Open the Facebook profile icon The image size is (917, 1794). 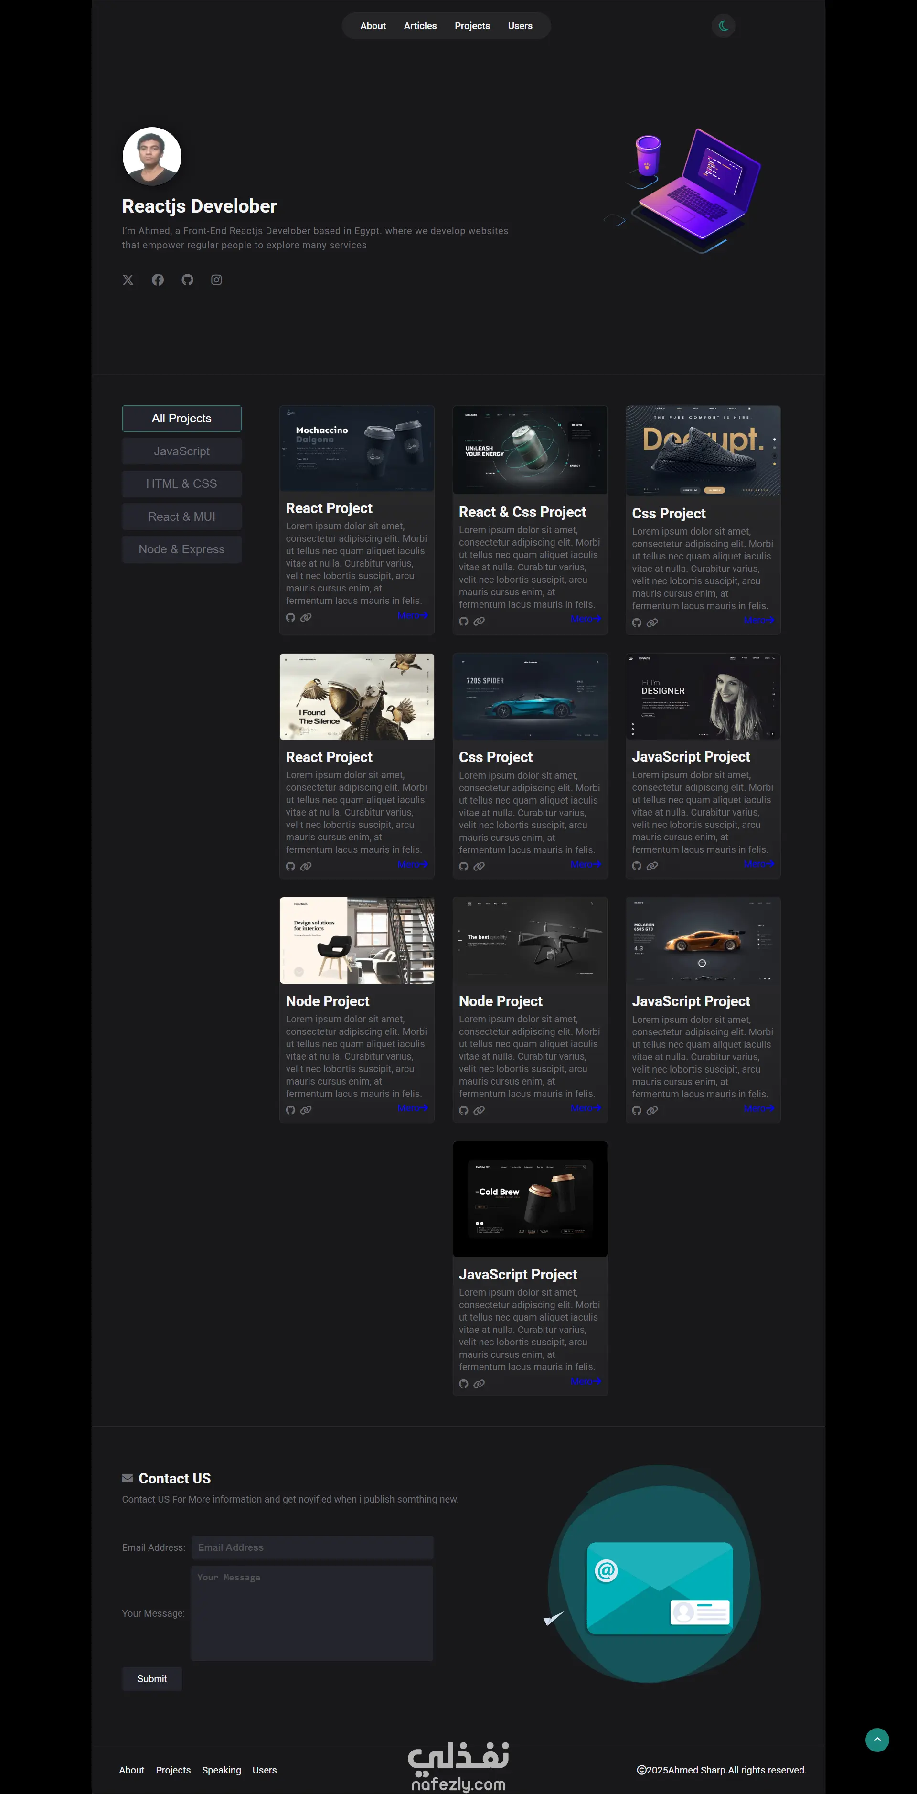(158, 280)
